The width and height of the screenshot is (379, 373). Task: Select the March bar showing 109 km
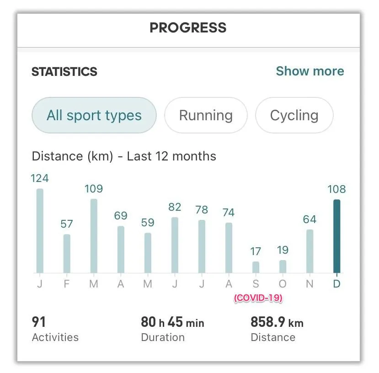tap(94, 236)
